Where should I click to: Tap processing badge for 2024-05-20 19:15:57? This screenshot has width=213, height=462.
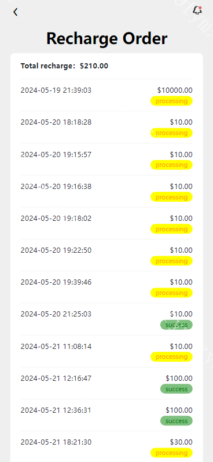(171, 165)
